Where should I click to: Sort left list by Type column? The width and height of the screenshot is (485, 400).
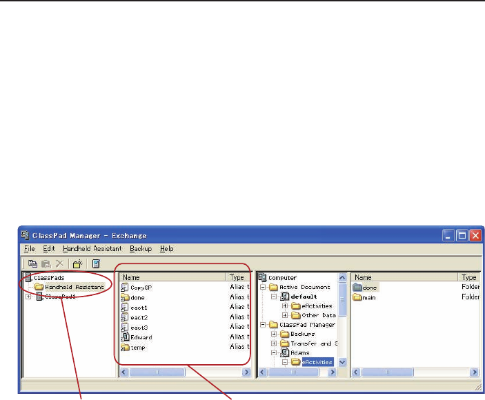(x=237, y=277)
